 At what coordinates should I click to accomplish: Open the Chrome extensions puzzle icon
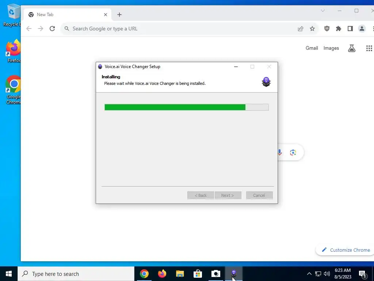(x=339, y=29)
